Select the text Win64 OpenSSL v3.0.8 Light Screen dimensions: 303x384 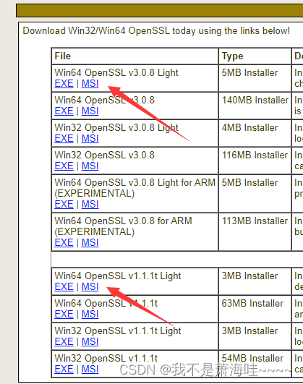click(116, 73)
